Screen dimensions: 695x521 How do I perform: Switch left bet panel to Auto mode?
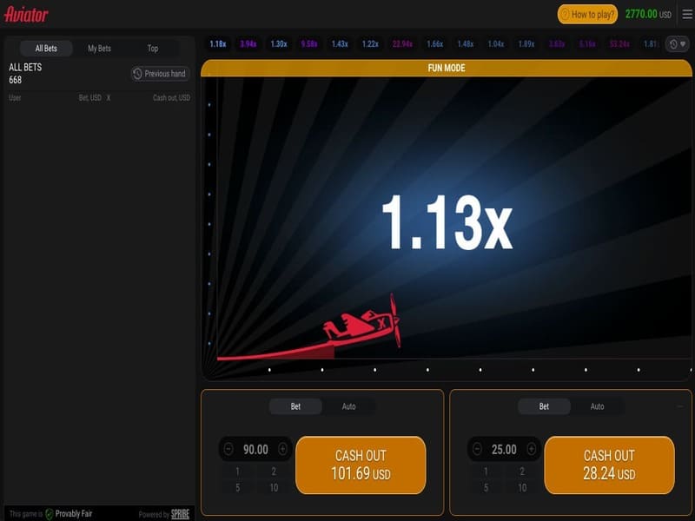click(x=348, y=406)
